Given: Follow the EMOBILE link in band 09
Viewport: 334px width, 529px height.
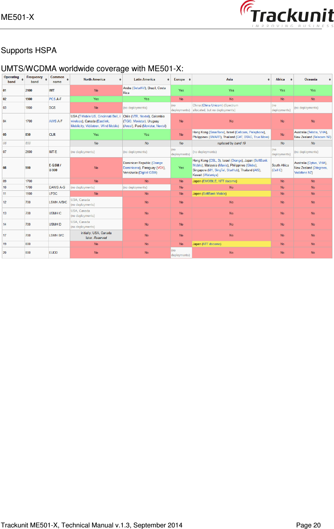Looking at the screenshot, I should 210,181.
